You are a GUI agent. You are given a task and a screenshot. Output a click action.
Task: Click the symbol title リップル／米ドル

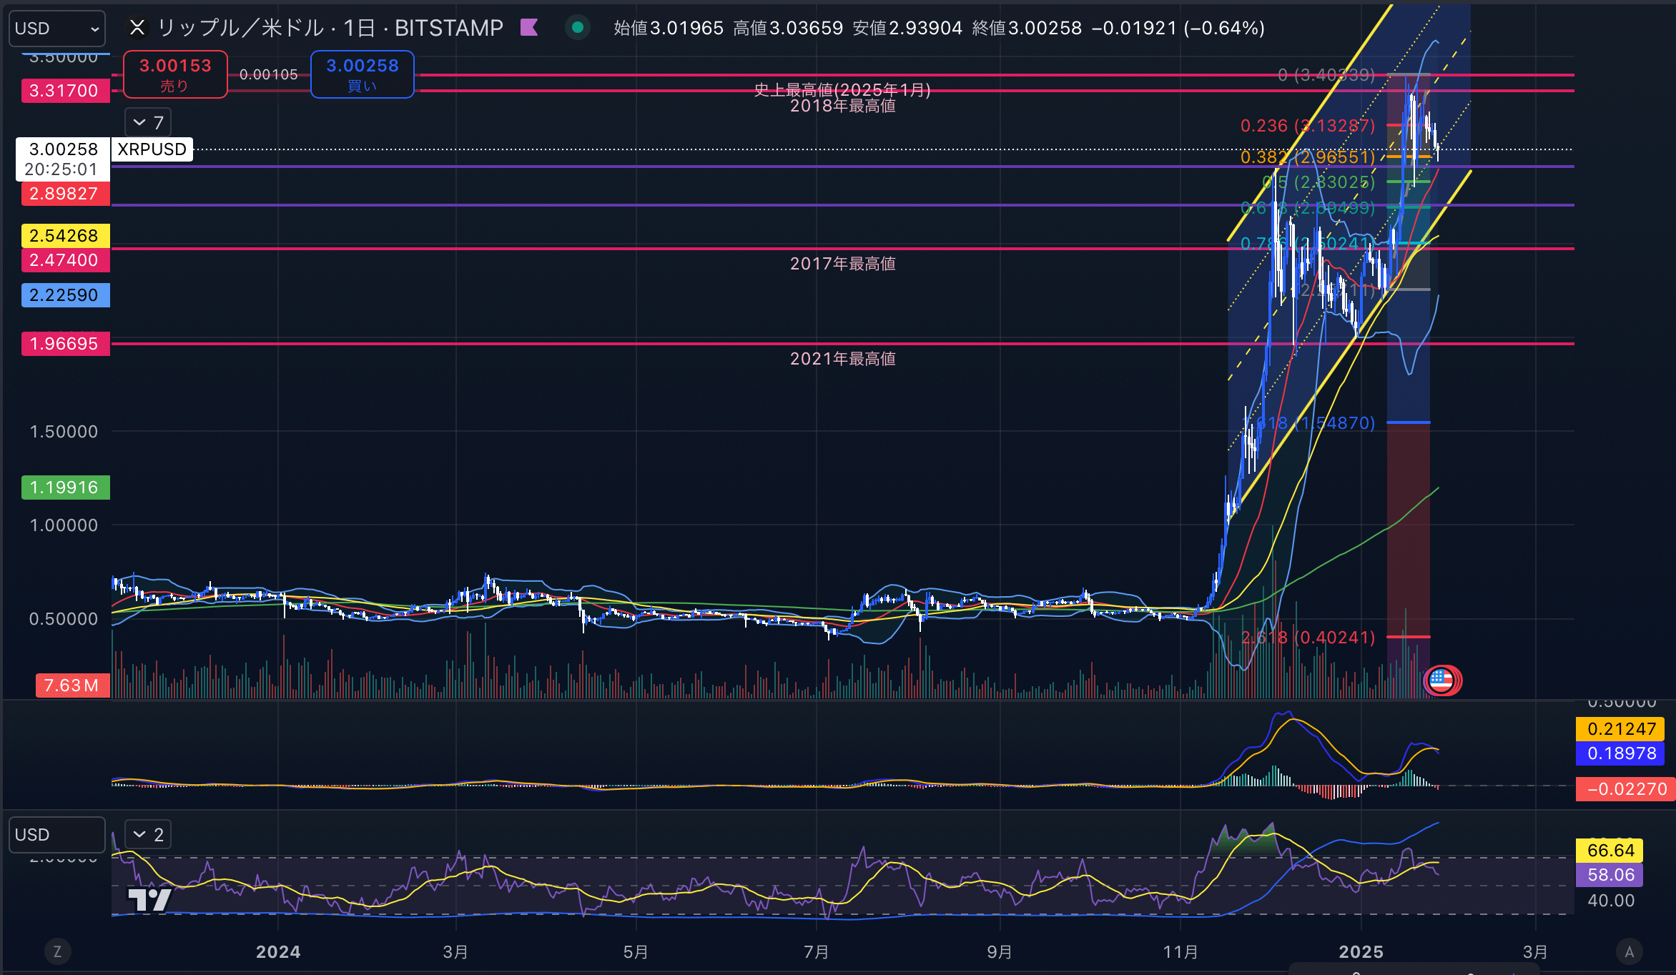240,28
